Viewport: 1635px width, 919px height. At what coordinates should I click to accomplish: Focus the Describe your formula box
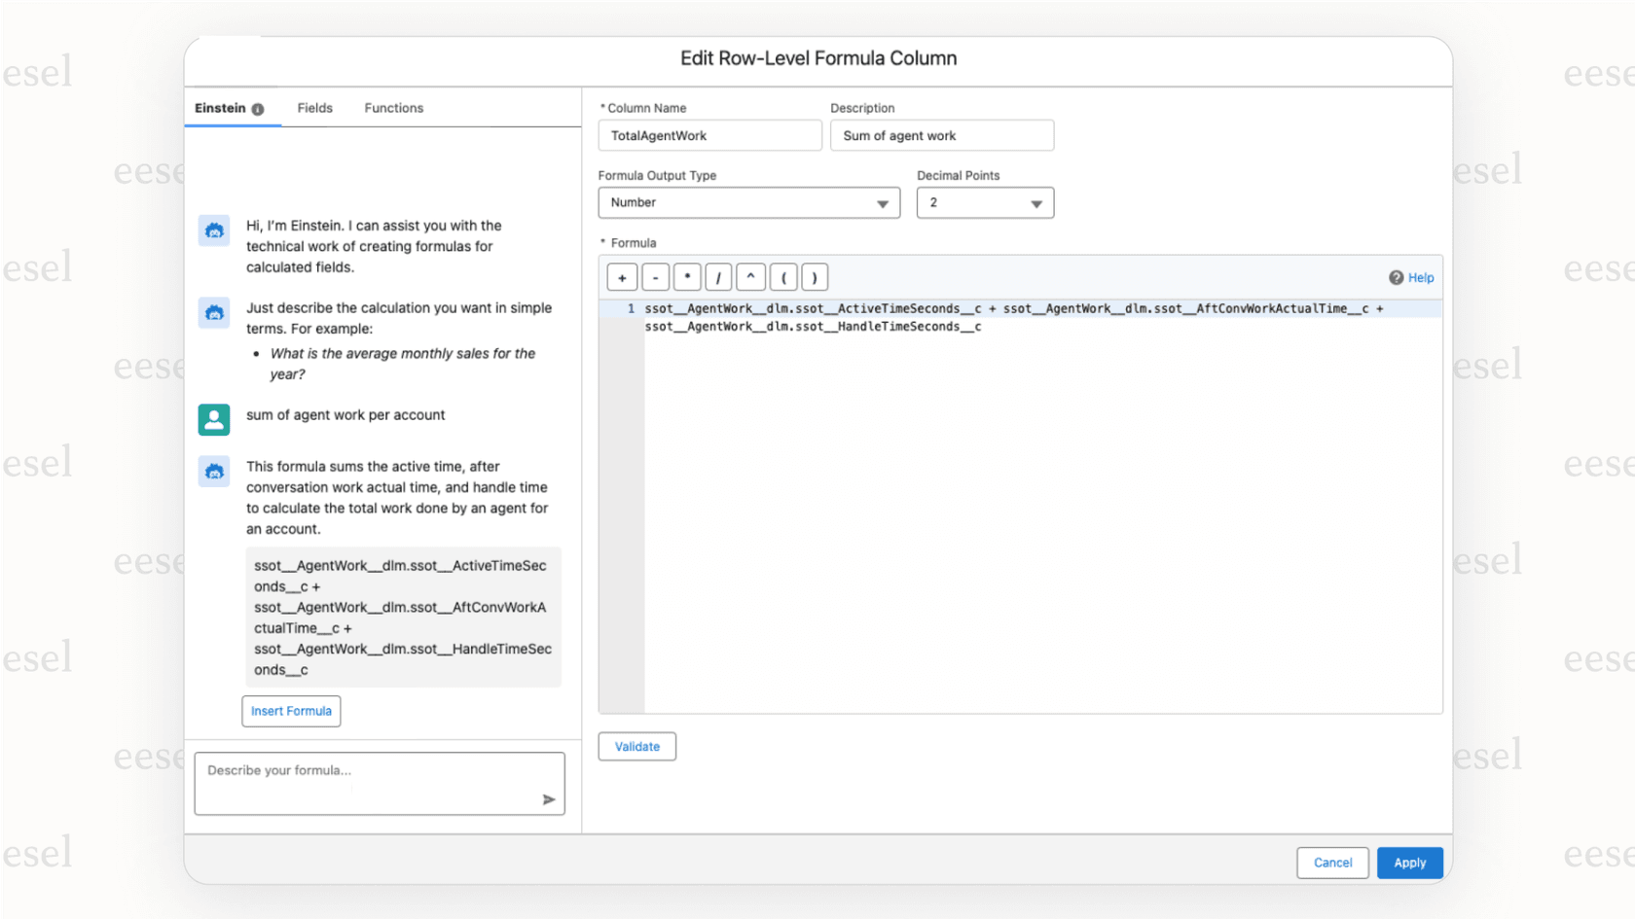(x=380, y=783)
